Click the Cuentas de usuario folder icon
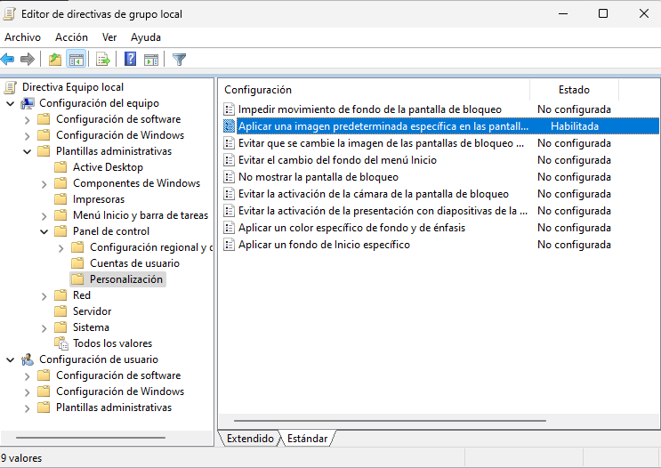The height and width of the screenshot is (468, 661). tap(77, 263)
